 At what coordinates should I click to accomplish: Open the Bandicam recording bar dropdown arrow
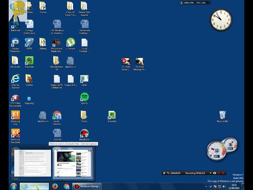click(210, 173)
